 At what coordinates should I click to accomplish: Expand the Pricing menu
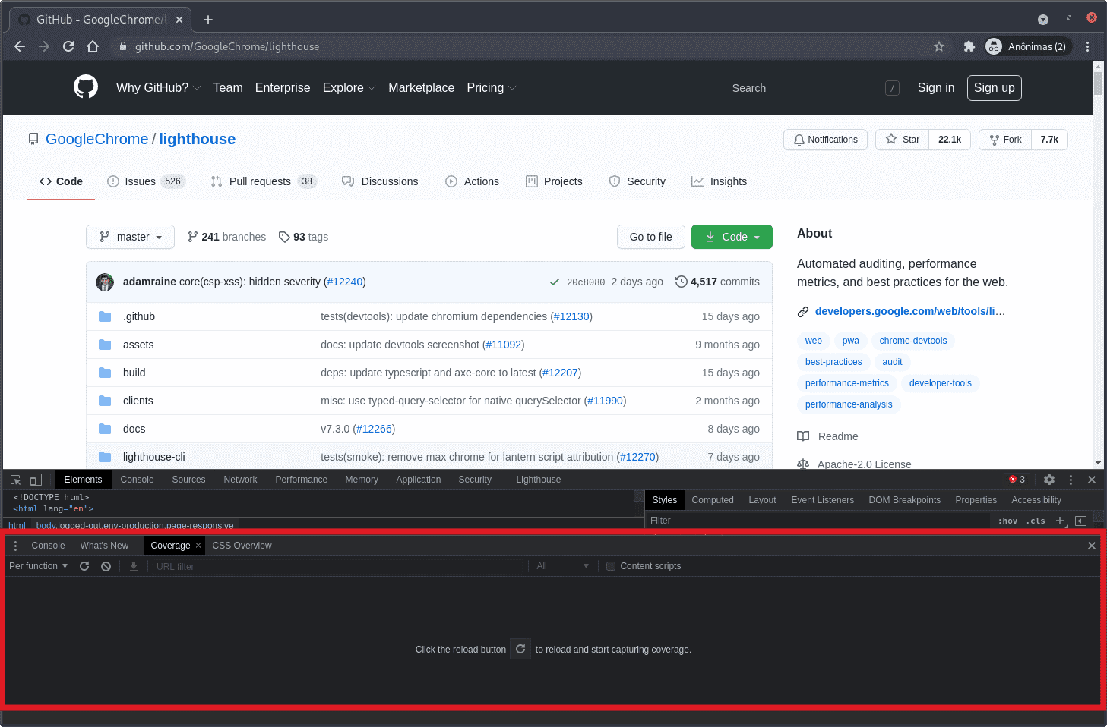click(491, 88)
